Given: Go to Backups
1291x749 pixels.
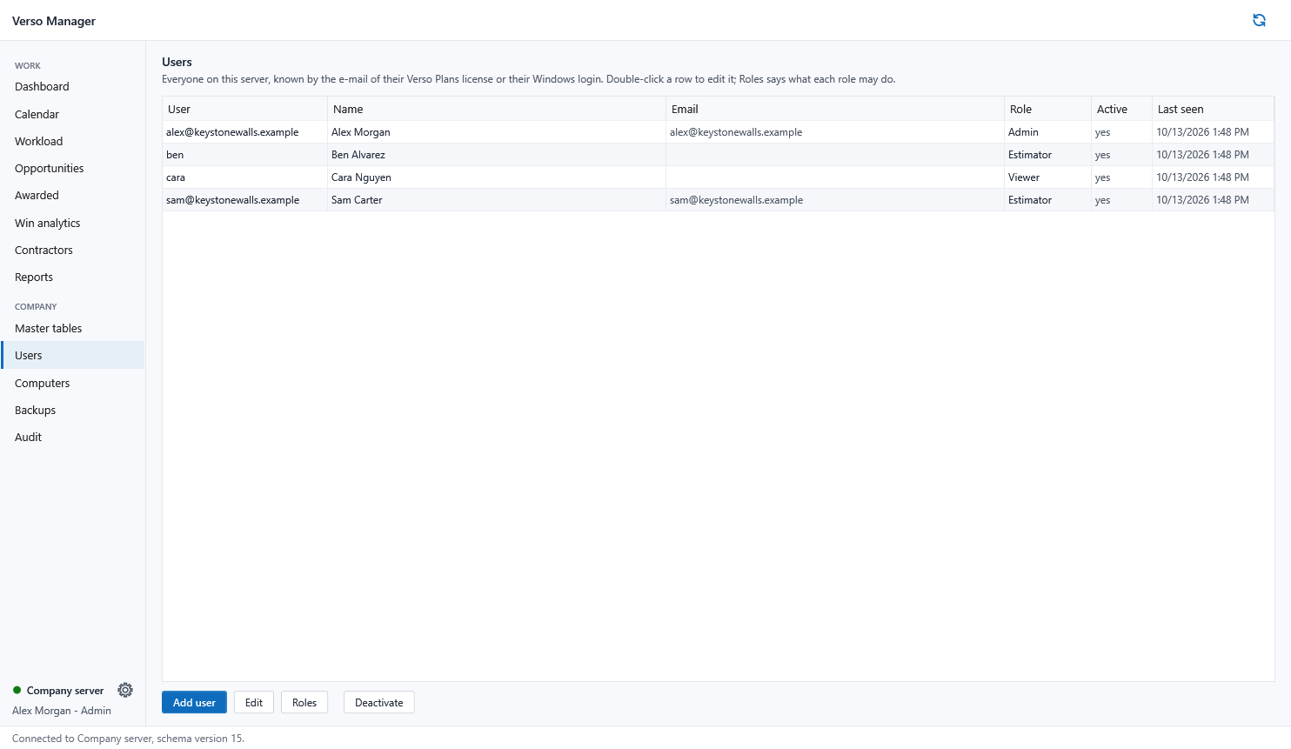Looking at the screenshot, I should [73, 410].
